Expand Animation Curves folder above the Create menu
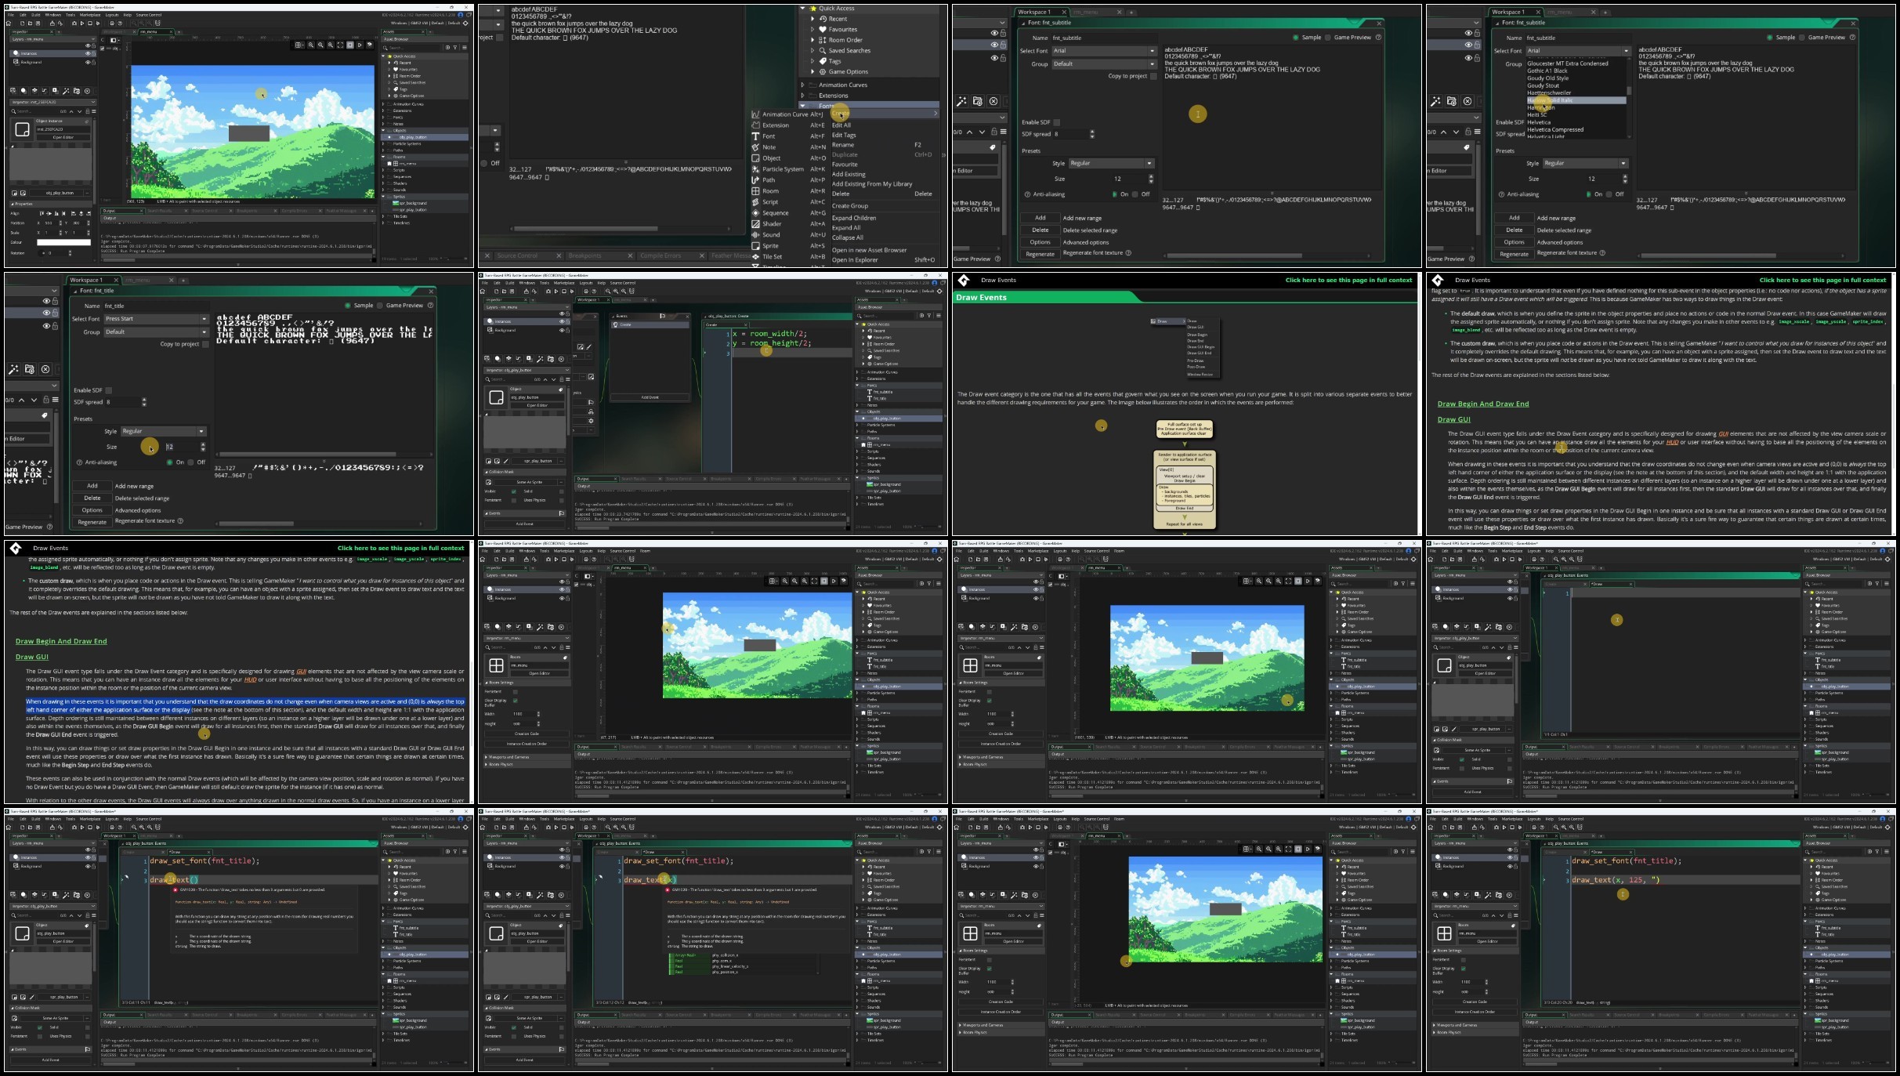 [x=802, y=85]
